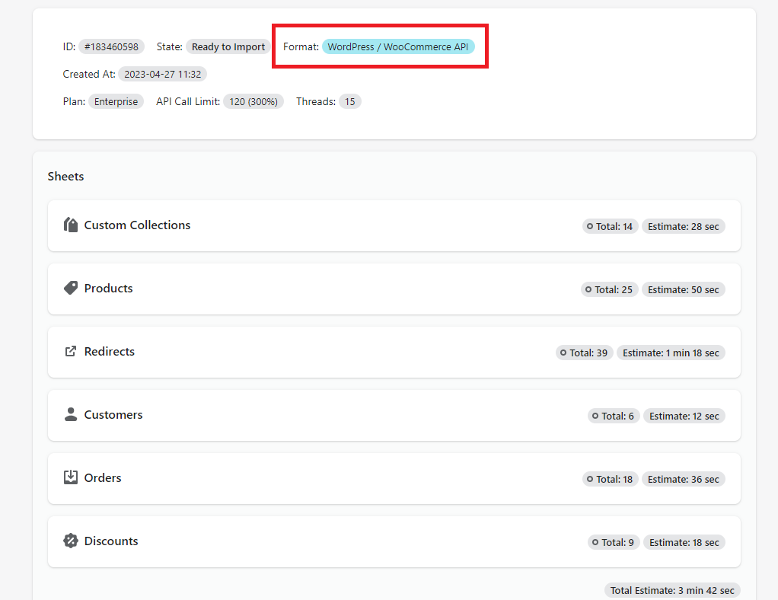778x600 pixels.
Task: Click the created date 2023-04-27 11:32
Action: (x=162, y=74)
